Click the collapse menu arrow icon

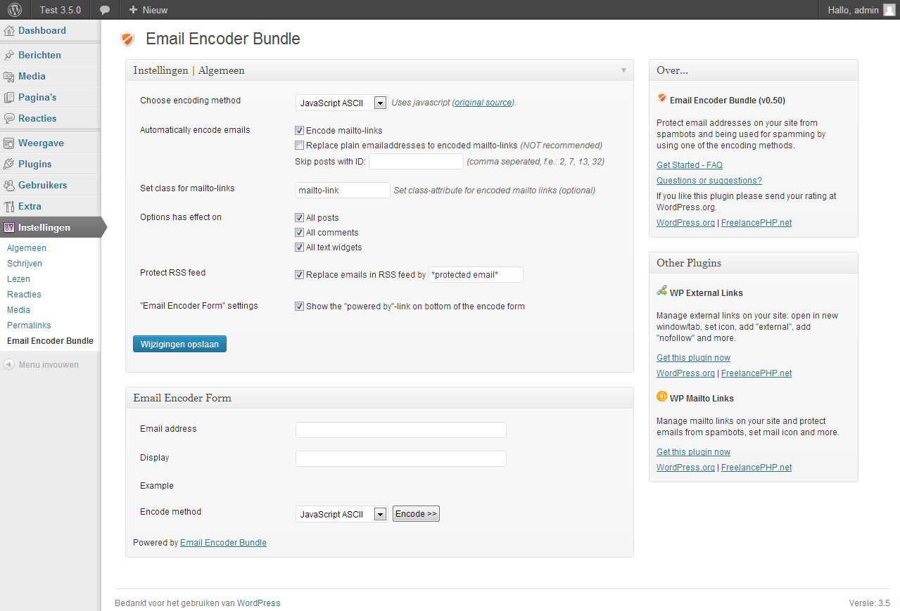pos(9,365)
